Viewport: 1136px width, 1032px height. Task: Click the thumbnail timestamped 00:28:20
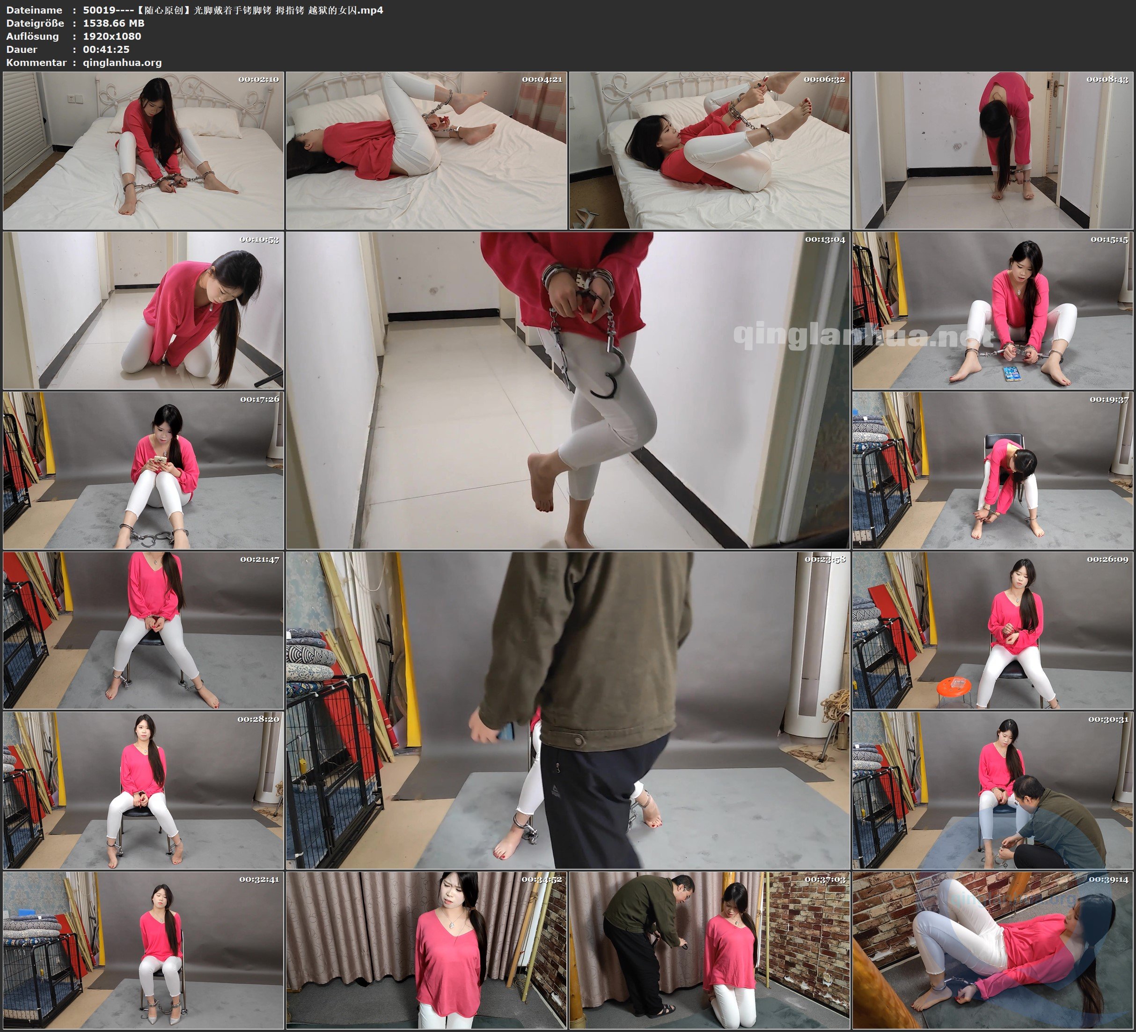pos(143,790)
